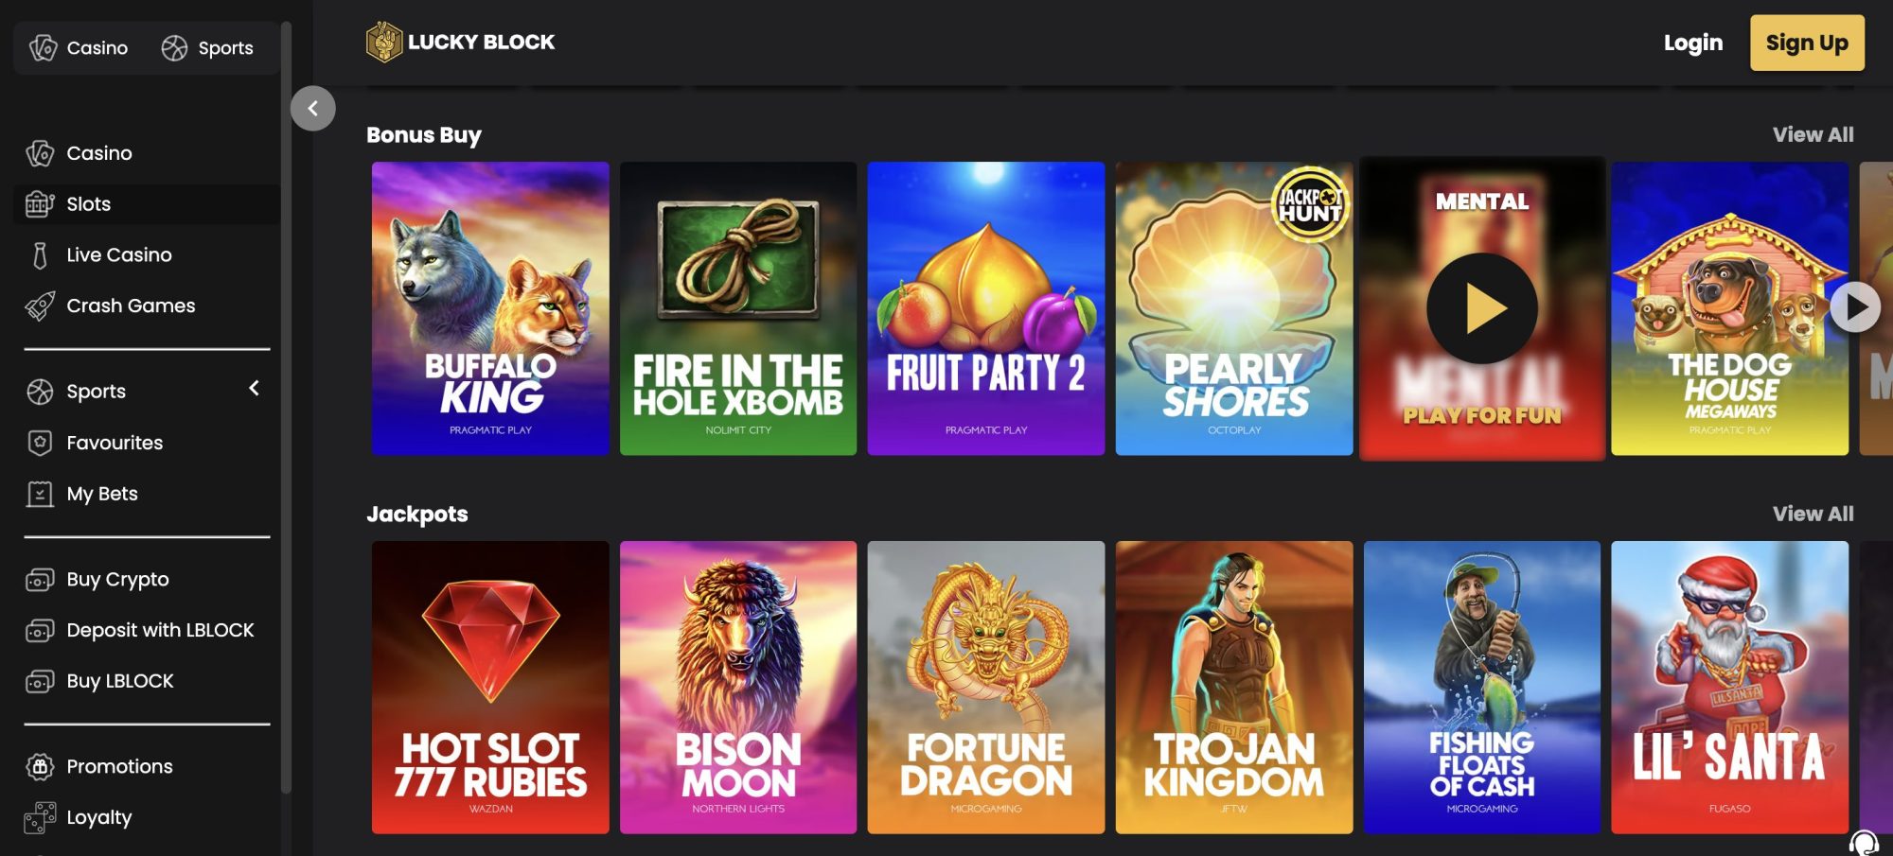The width and height of the screenshot is (1893, 856).
Task: Click the Slots icon in sidebar
Action: 40,203
